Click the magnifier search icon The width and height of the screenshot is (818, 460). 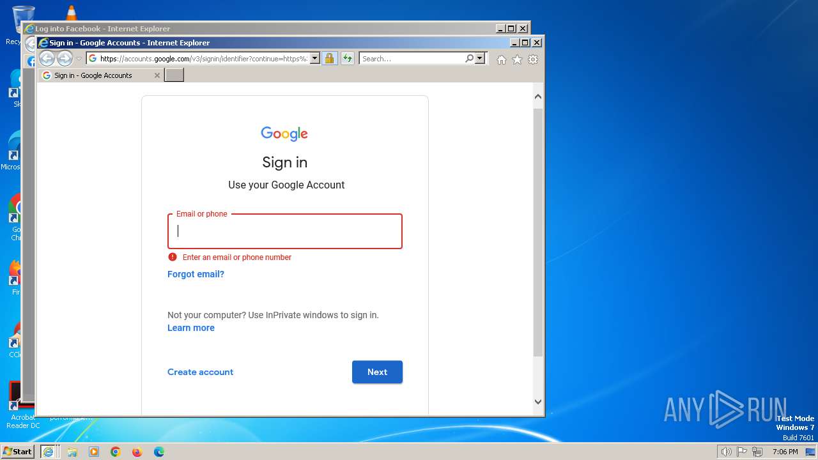[470, 59]
